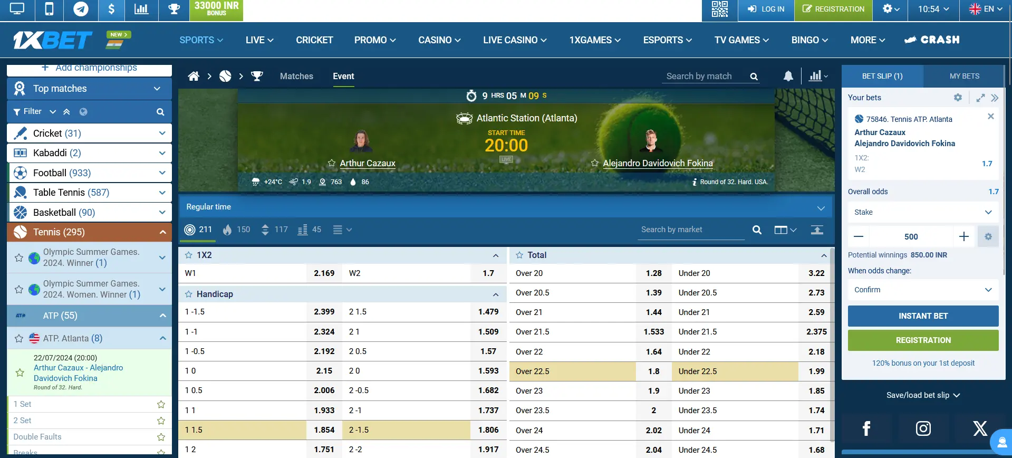The image size is (1012, 458).
Task: Open the Stake dropdown in bet slip
Action: coord(923,212)
